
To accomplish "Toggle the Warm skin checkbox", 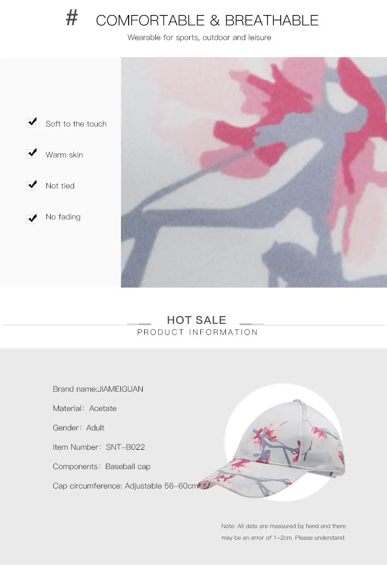I will [32, 153].
